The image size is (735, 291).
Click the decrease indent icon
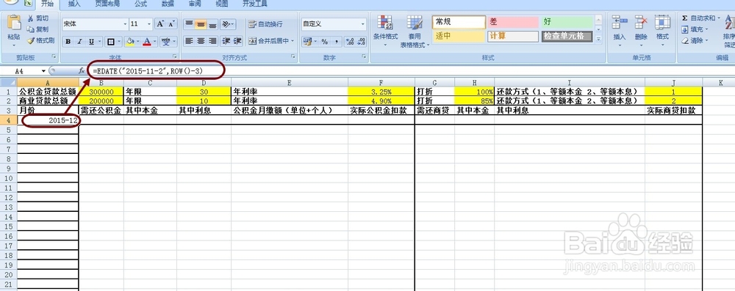point(226,41)
